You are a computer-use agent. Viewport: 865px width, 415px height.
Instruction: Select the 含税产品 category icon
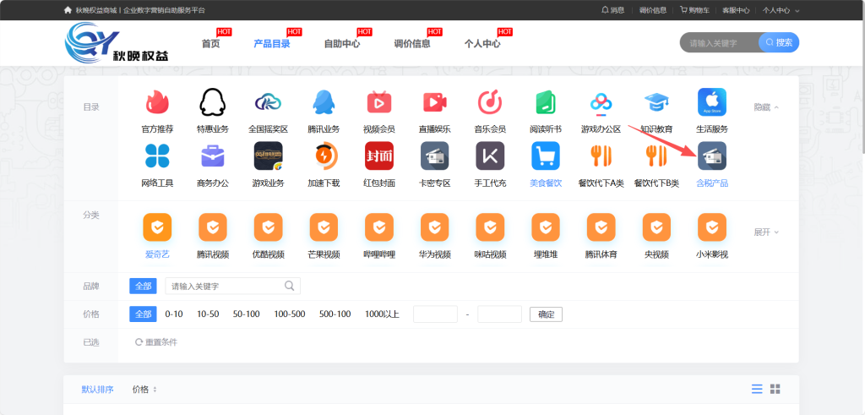pos(711,156)
